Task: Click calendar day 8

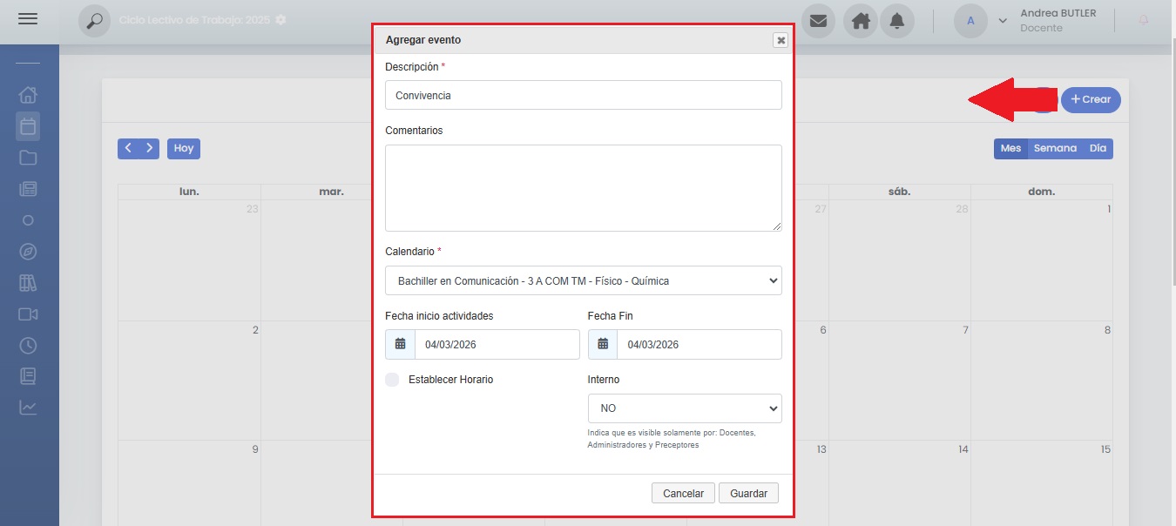Action: 1107,330
